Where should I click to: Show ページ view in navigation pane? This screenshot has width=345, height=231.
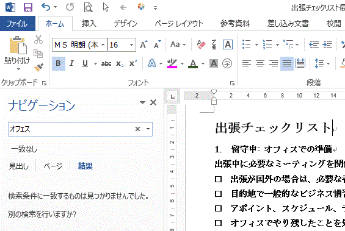click(x=53, y=166)
